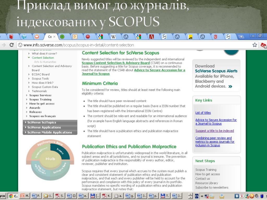Select the folder '1.' taskbar button
This screenshot has width=267, height=200.
[x=47, y=196]
